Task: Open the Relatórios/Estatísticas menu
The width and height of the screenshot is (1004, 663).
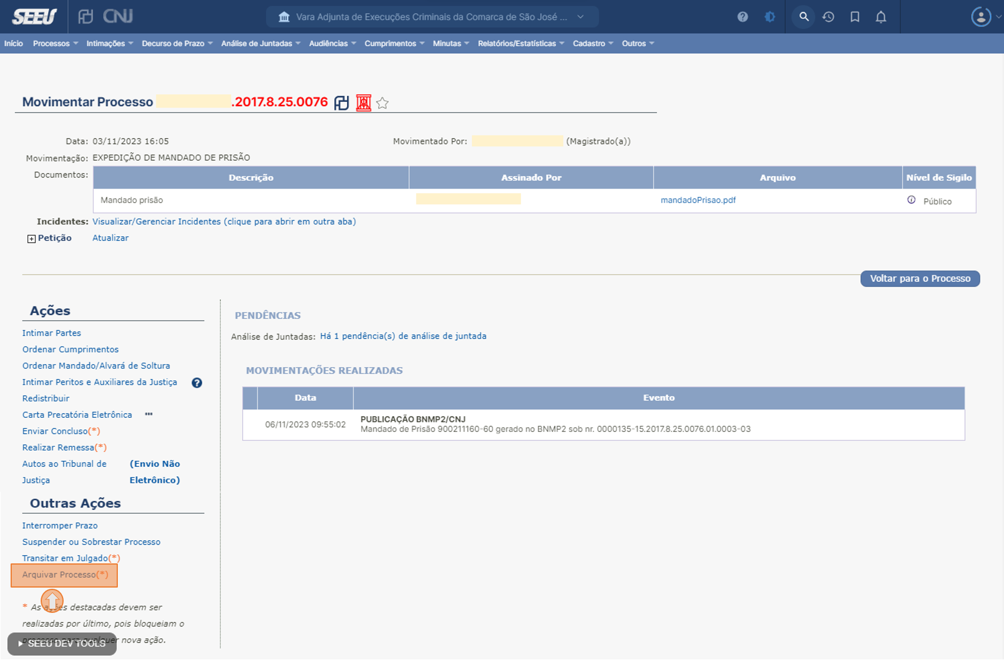Action: point(521,44)
